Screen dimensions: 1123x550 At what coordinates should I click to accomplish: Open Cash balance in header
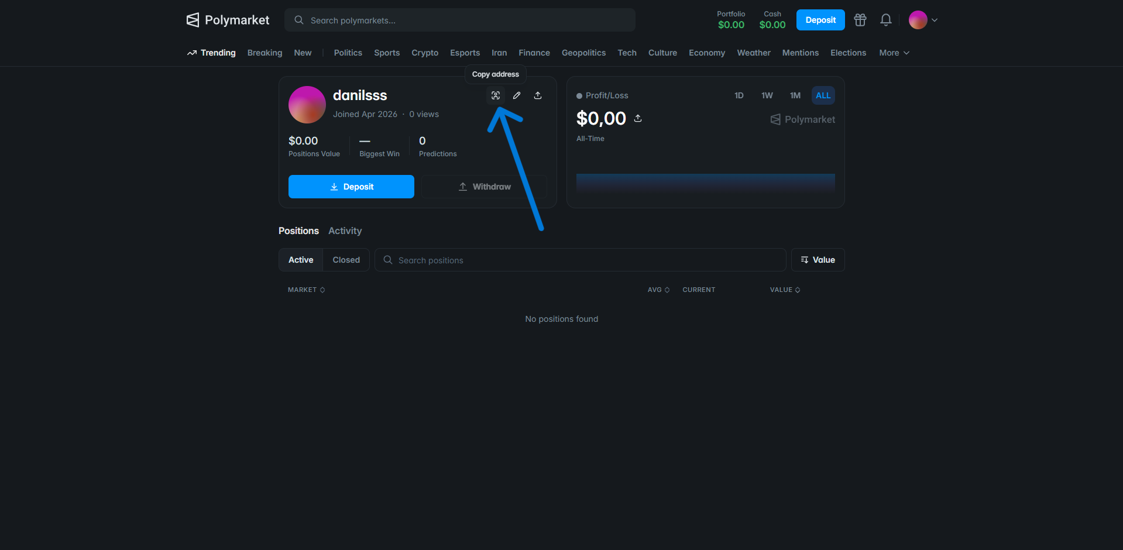(772, 20)
